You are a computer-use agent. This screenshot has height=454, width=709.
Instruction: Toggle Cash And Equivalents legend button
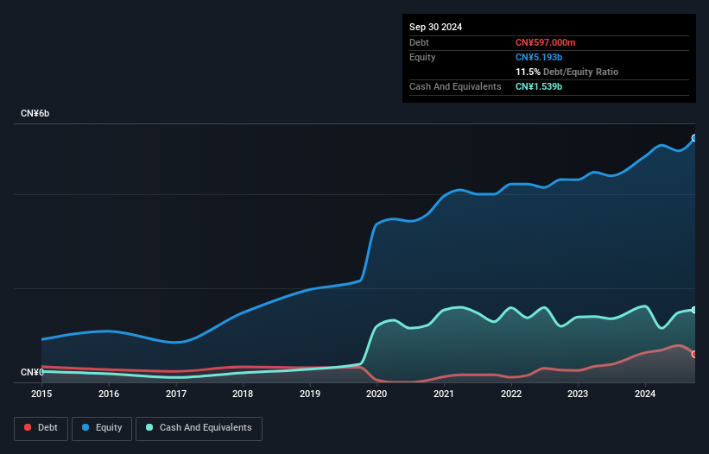(x=199, y=428)
